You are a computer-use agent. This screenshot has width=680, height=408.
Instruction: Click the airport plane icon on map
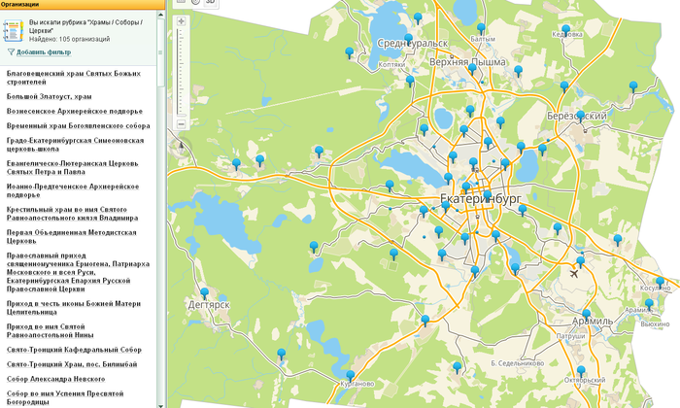coord(575,272)
